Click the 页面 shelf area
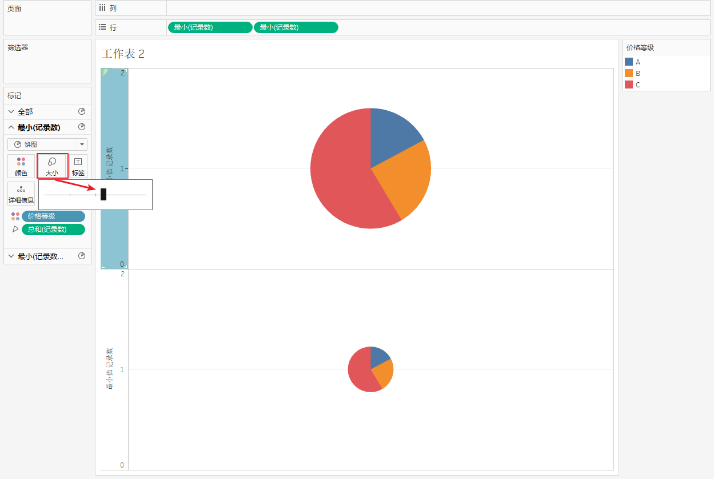 coord(47,18)
